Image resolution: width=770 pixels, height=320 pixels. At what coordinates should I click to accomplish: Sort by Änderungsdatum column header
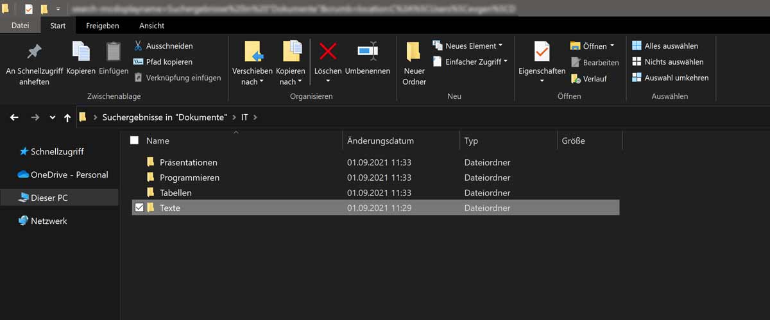click(380, 140)
